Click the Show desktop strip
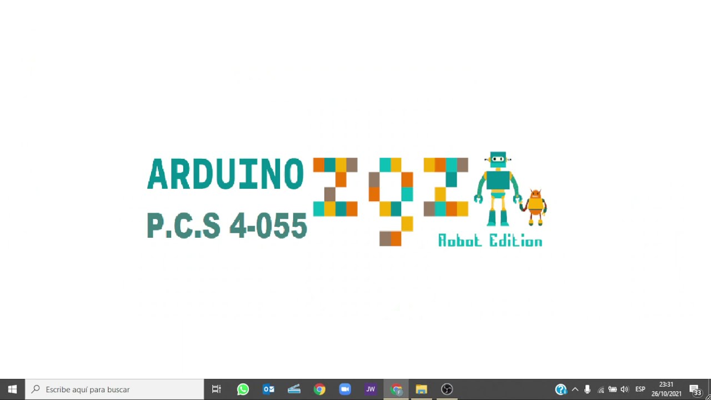 tap(709, 389)
